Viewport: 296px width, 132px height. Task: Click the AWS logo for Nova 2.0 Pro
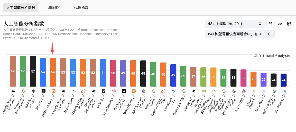214,91
